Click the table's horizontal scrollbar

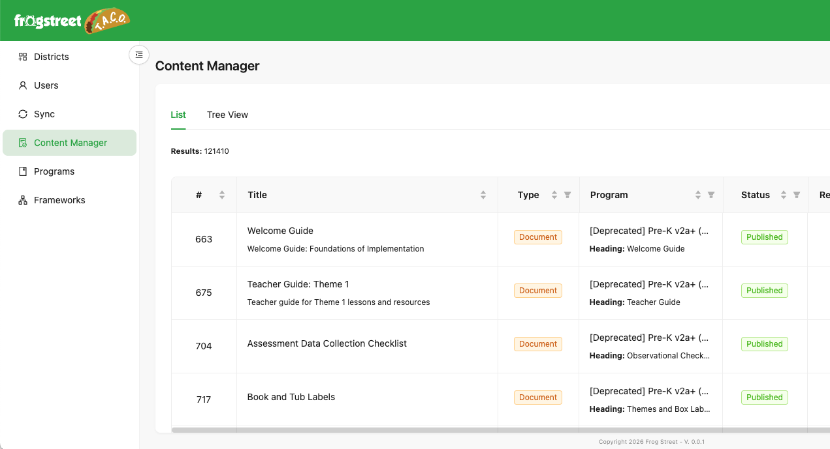(500, 430)
